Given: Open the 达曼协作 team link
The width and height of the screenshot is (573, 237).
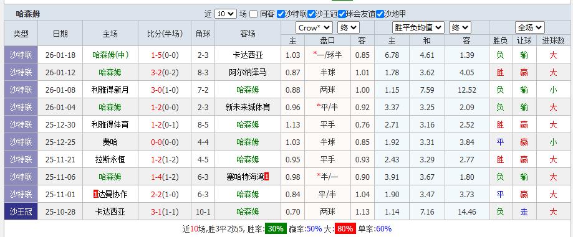Looking at the screenshot, I should point(113,194).
